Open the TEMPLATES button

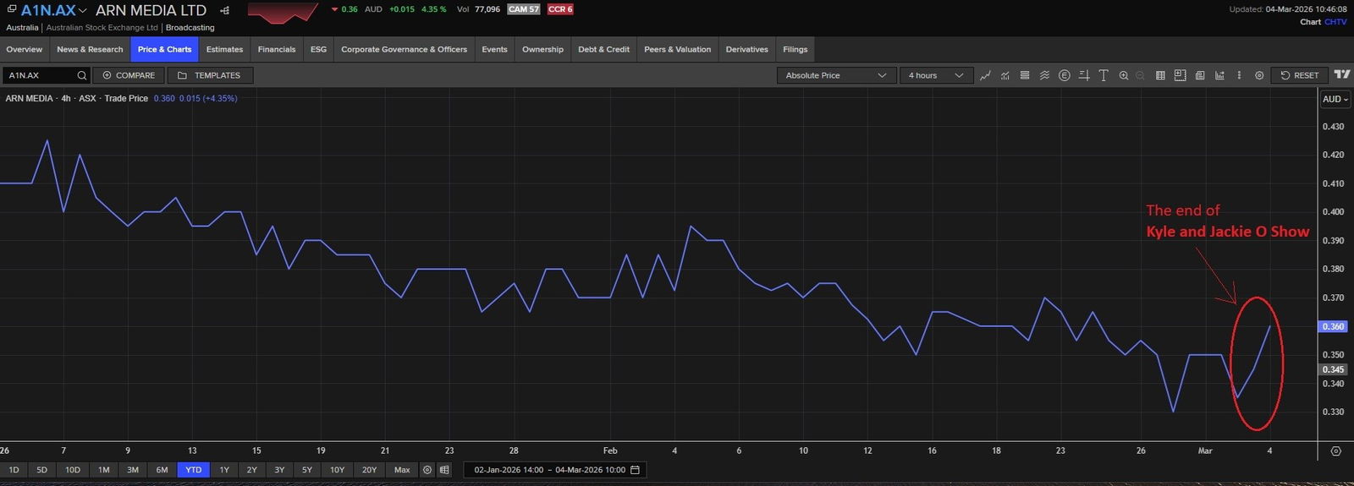210,75
